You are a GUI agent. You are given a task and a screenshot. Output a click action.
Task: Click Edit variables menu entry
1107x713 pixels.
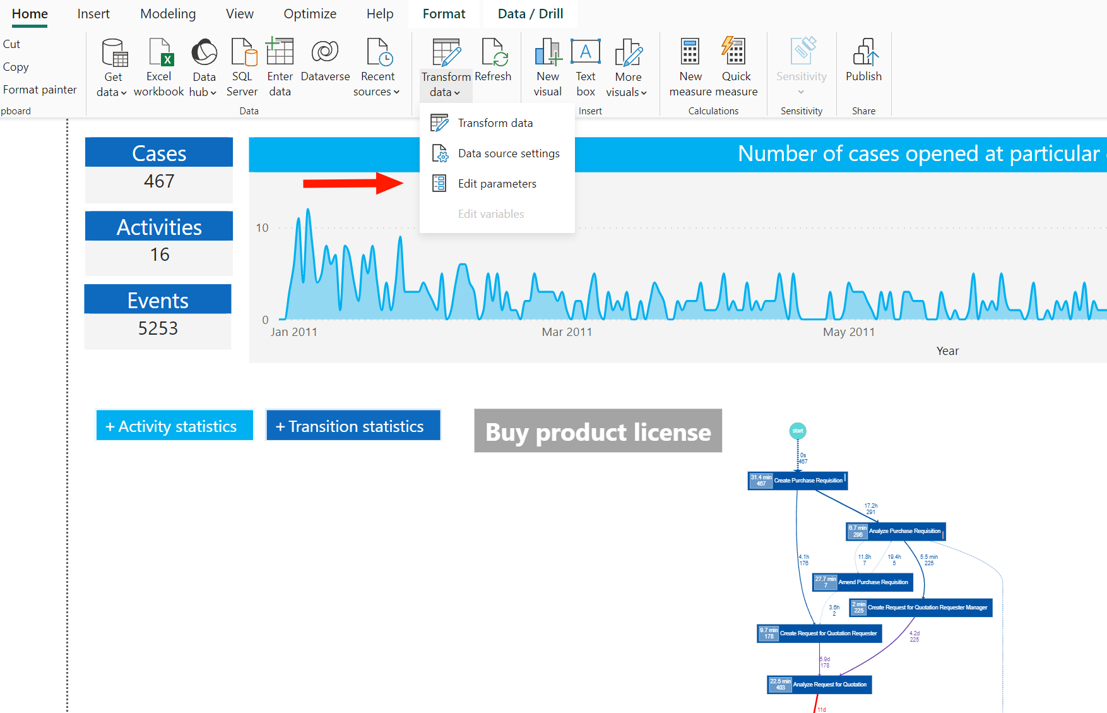497,214
